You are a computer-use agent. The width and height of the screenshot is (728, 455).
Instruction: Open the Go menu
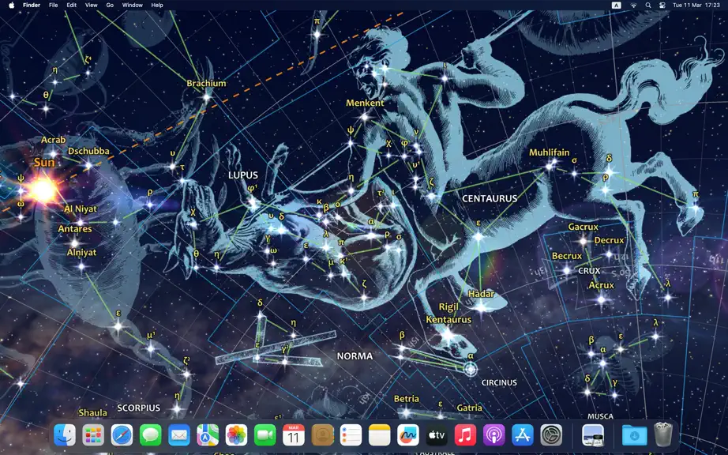[x=110, y=5]
